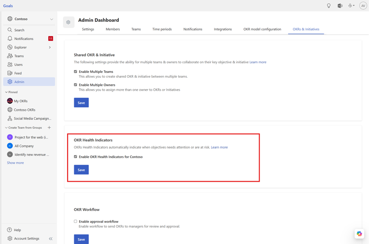369x244 pixels.
Task: Check Enable approval workflow checkbox
Action: click(x=76, y=222)
